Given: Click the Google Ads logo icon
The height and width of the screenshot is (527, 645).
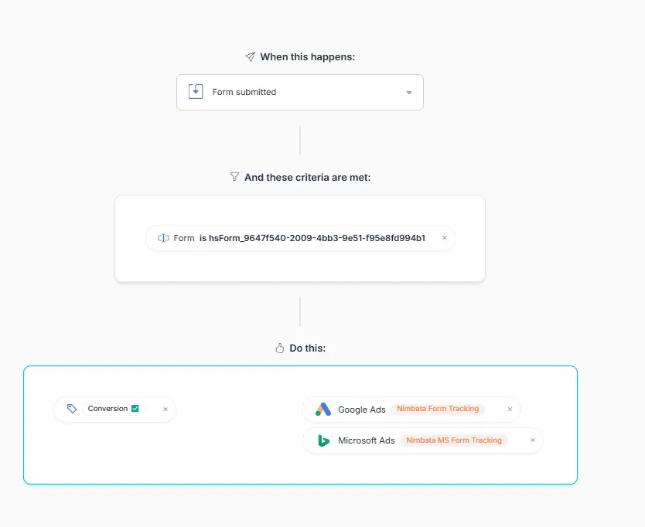Looking at the screenshot, I should pyautogui.click(x=323, y=410).
